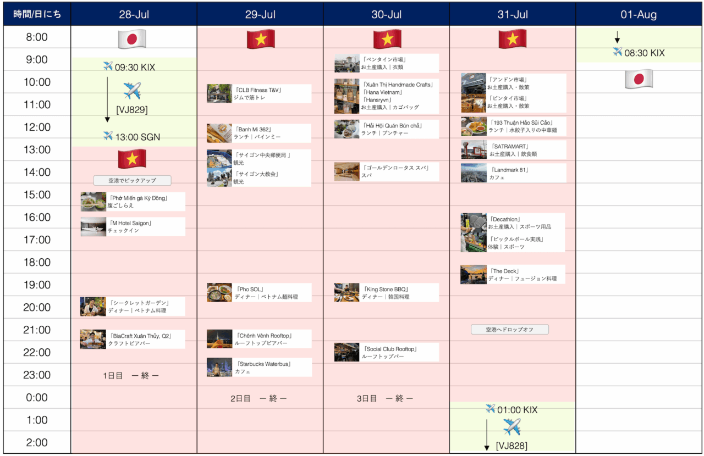Screen dimensions: 704x456
Task: Select the 30-Jul column header
Action: point(386,14)
